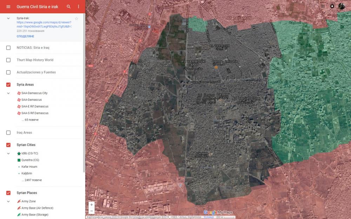
Task: Toggle the Thurt Map History World checkbox
Action: (8, 60)
